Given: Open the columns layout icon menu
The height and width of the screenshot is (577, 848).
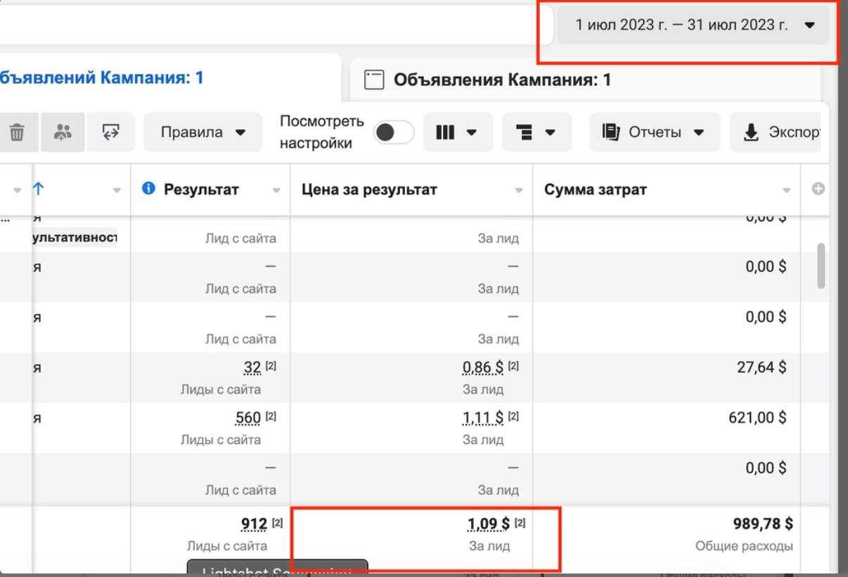Looking at the screenshot, I should 457,132.
